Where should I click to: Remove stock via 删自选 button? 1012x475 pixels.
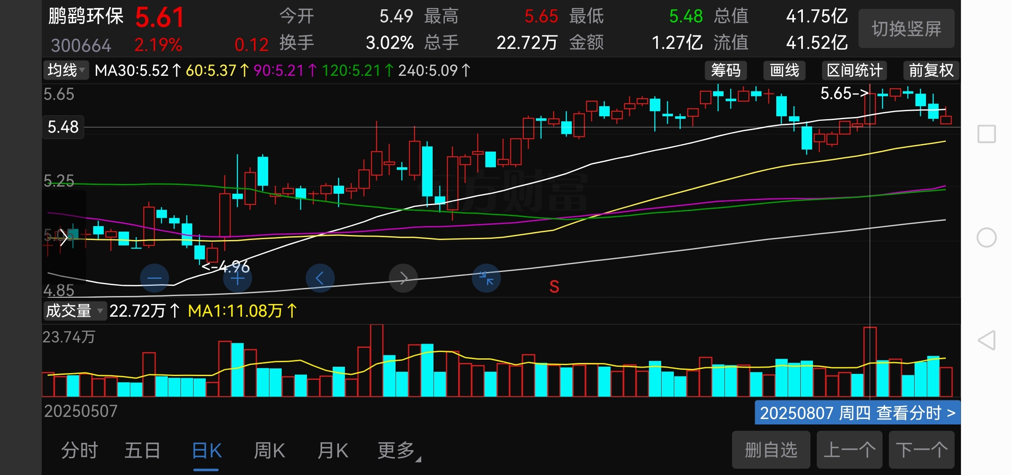771,450
